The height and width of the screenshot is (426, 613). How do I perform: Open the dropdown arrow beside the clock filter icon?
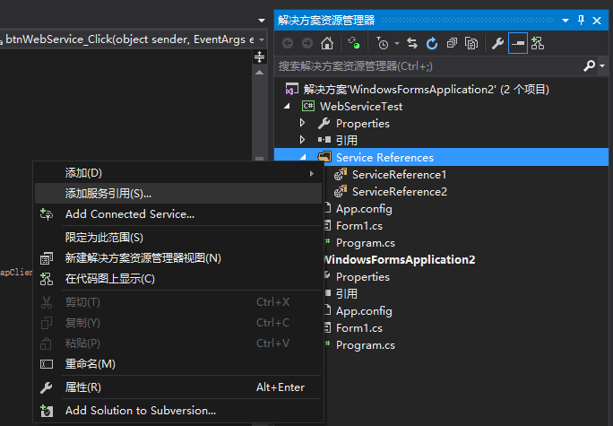397,43
